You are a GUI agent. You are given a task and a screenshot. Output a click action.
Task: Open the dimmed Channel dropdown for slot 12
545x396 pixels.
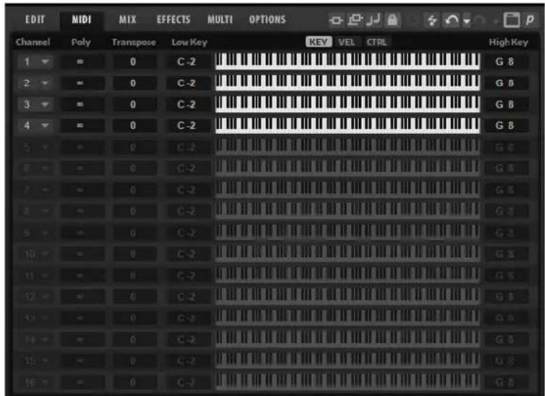(x=35, y=297)
